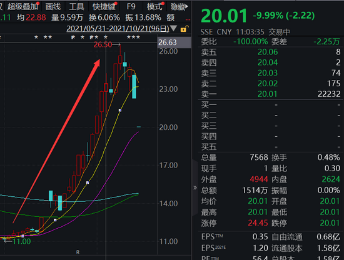Select the 卖一 ask row with 22232 volume

click(x=271, y=94)
